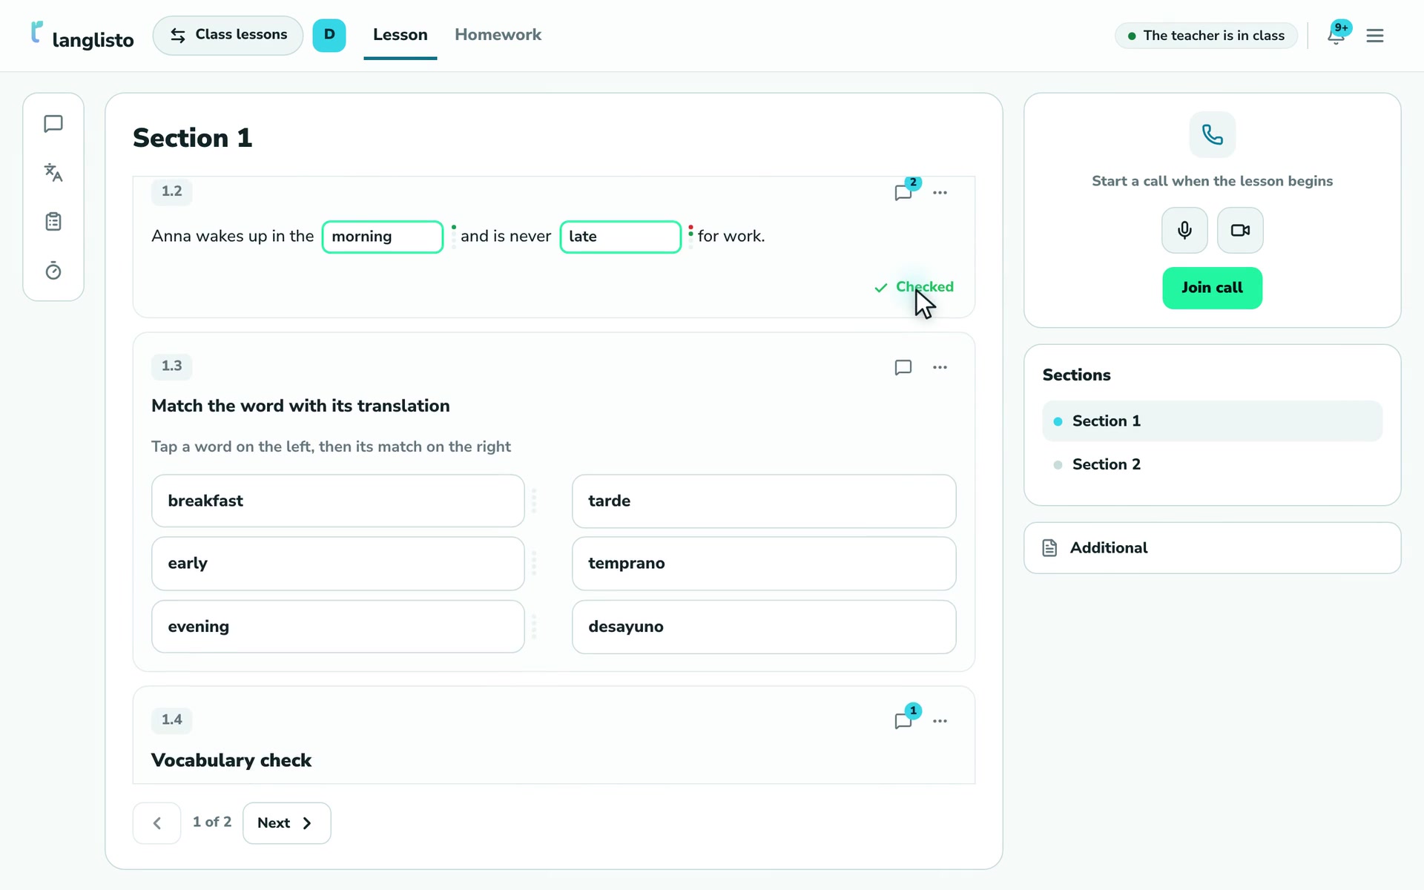Click the D user avatar

[x=329, y=35]
